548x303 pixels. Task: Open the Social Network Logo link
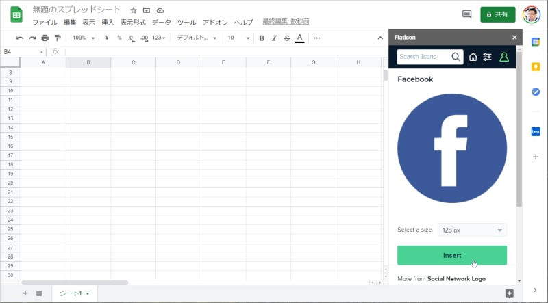click(456, 279)
